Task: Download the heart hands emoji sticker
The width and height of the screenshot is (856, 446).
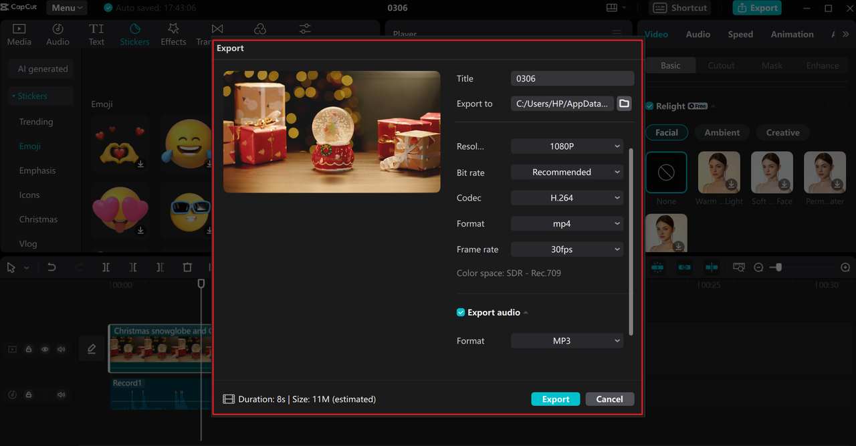Action: click(140, 164)
